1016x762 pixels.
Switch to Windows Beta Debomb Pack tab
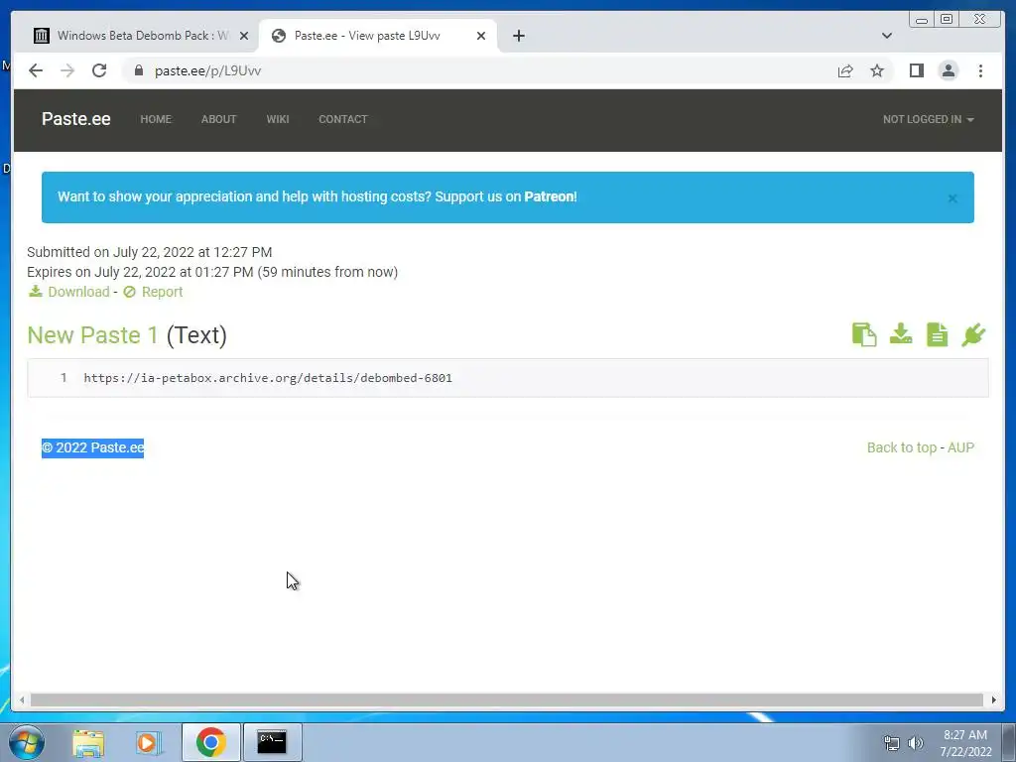click(133, 36)
